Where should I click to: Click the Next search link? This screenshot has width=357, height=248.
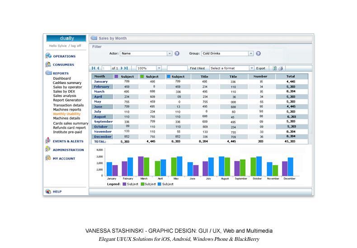click(x=202, y=68)
